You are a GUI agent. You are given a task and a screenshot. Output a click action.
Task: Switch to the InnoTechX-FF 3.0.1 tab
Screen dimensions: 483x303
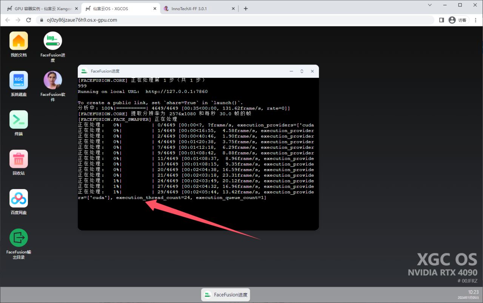(199, 9)
